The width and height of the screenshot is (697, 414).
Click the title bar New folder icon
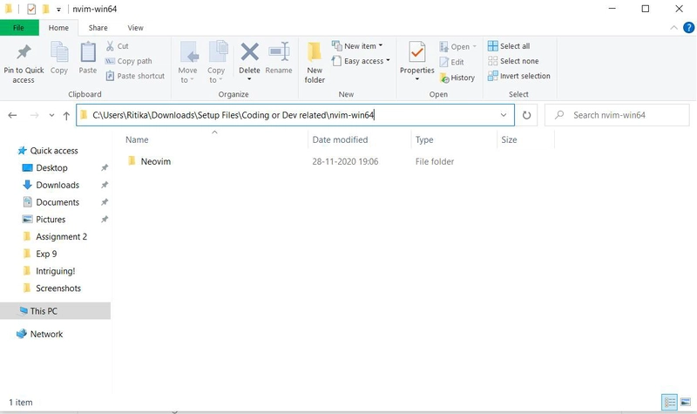(x=45, y=9)
